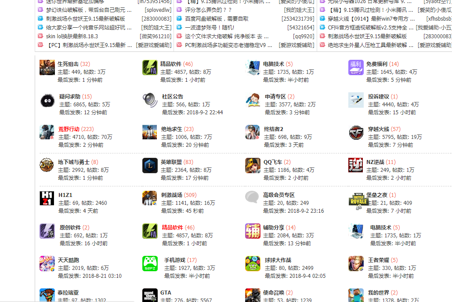Open the 高级会员专区 forum link
This screenshot has width=452, height=302.
click(279, 195)
